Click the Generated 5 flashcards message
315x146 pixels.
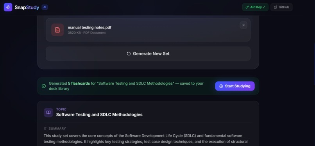126,86
